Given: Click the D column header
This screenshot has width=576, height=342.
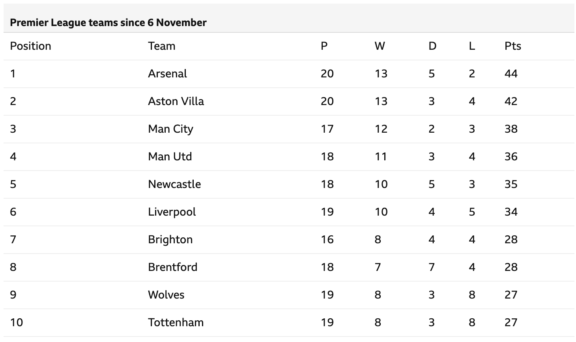Looking at the screenshot, I should tap(432, 46).
